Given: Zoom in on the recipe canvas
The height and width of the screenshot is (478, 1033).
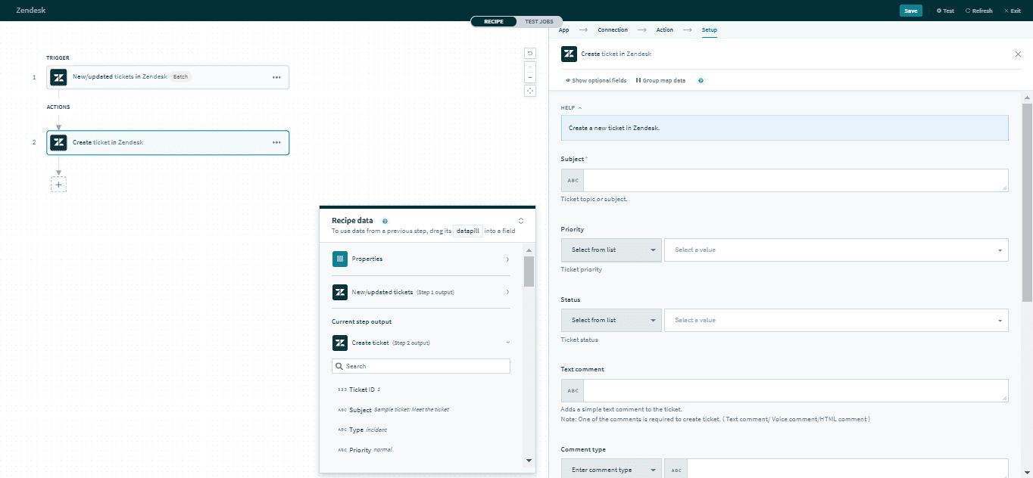Looking at the screenshot, I should [530, 67].
